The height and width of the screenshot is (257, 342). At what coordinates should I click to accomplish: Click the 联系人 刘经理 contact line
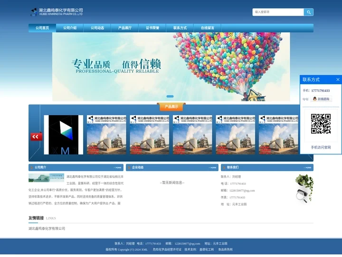(x=231, y=177)
